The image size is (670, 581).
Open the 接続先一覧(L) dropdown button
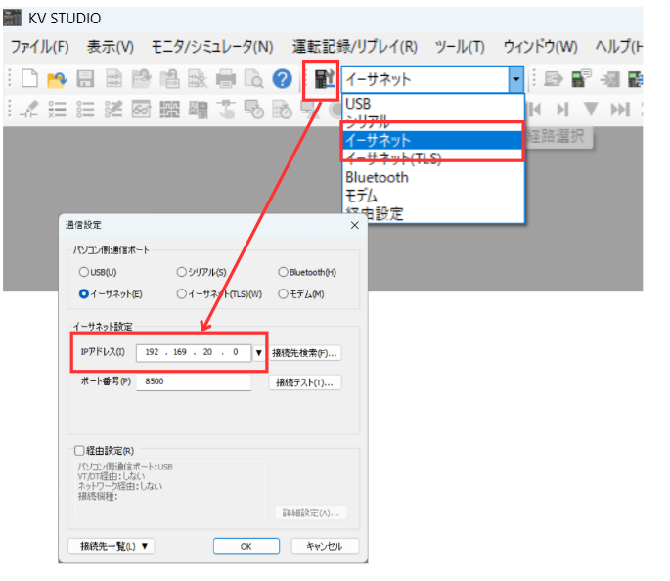[x=112, y=546]
